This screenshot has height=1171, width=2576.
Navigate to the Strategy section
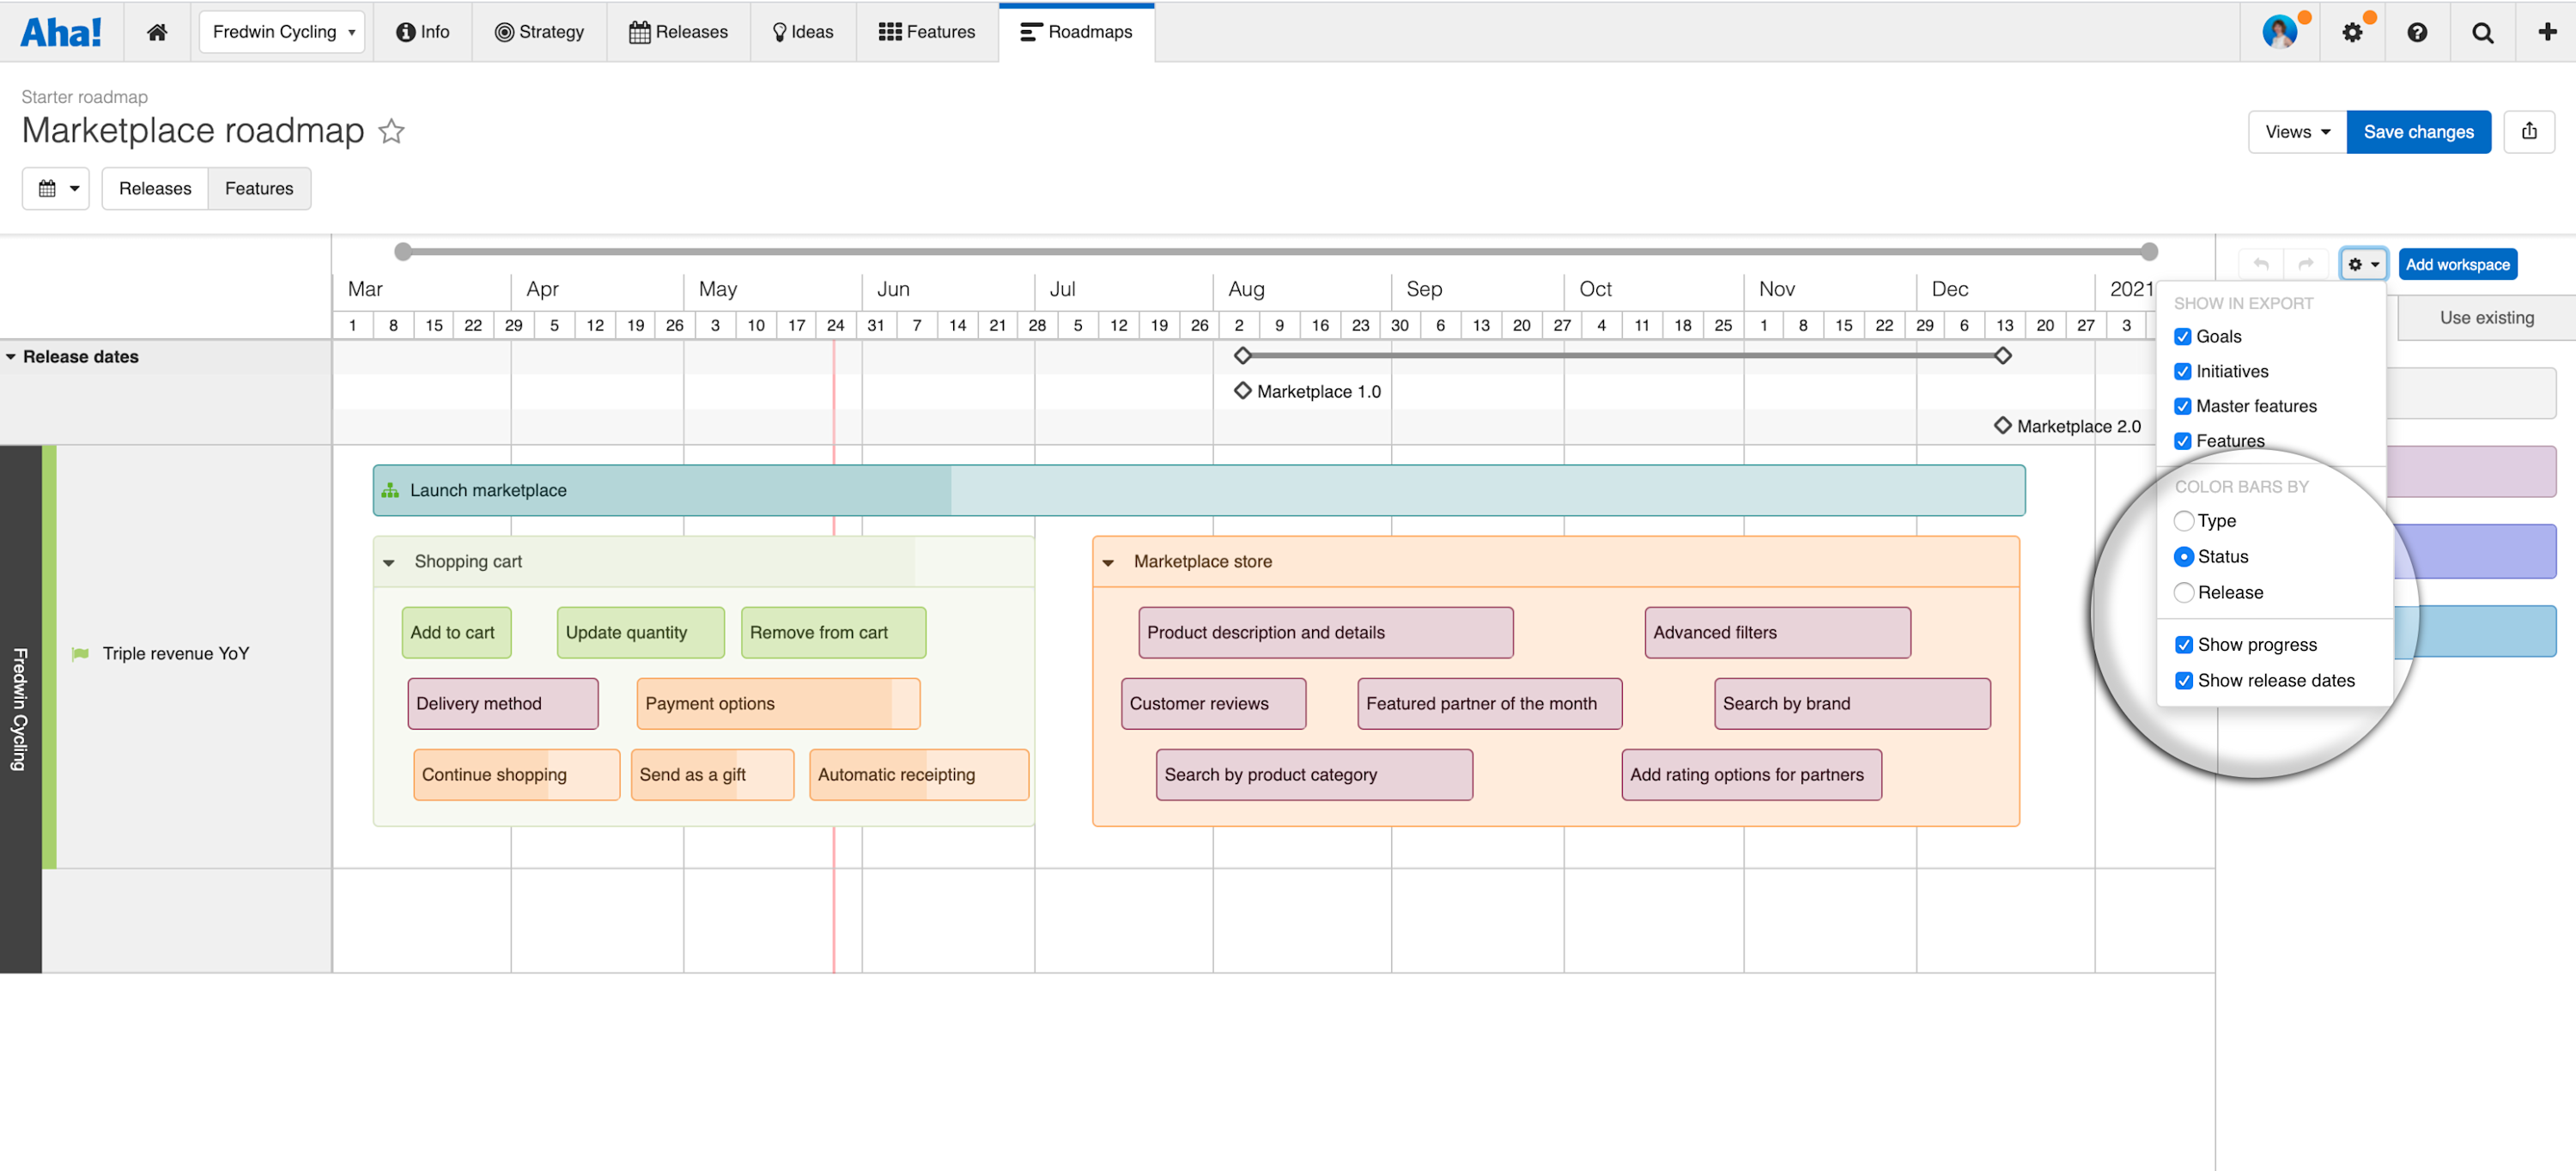(540, 31)
